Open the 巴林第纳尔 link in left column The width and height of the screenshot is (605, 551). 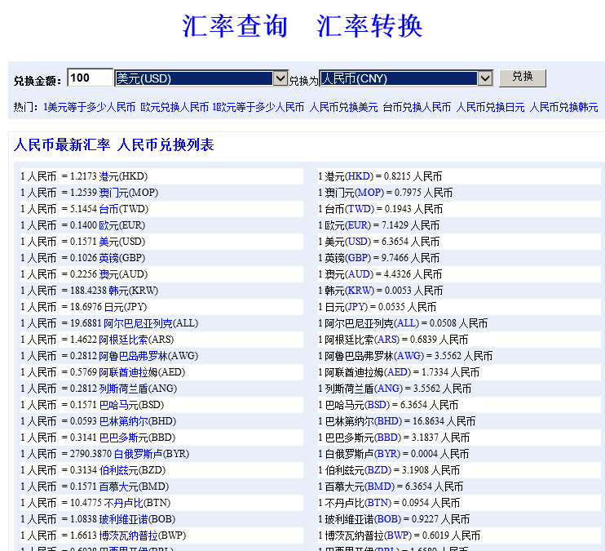(123, 421)
